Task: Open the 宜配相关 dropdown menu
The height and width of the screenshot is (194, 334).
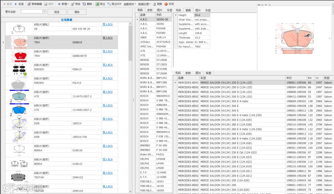Action: (x=130, y=4)
